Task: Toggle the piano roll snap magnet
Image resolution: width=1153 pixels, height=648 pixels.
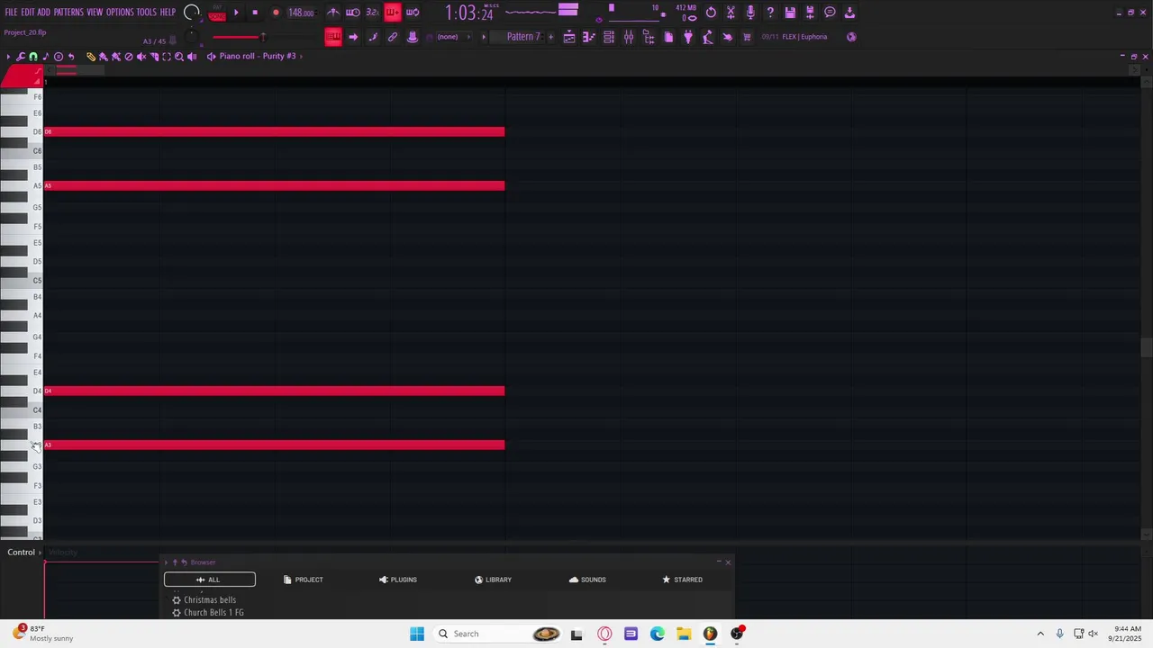Action: [33, 57]
